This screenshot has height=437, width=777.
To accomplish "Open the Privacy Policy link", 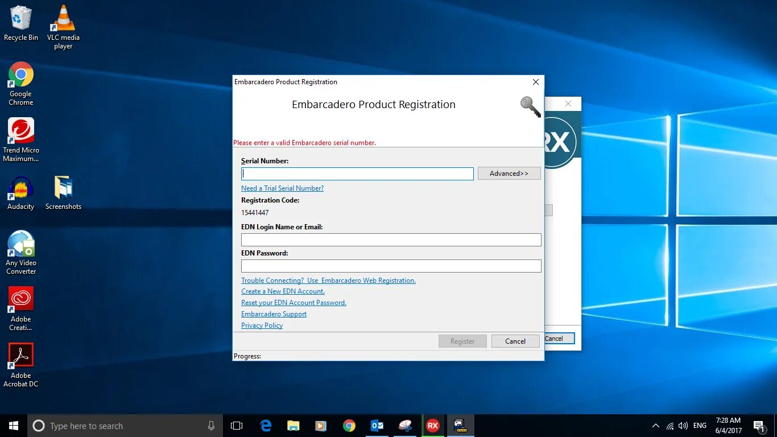I will [x=262, y=325].
